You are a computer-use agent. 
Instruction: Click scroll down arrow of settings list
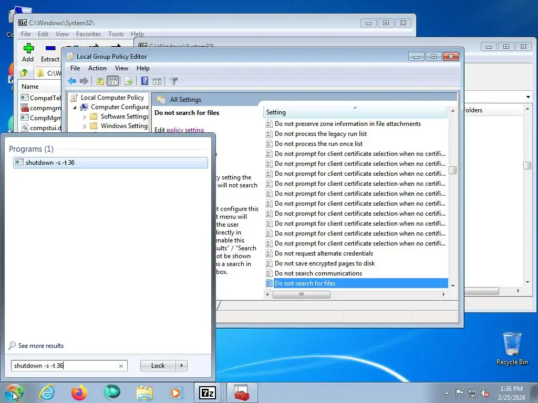453,285
